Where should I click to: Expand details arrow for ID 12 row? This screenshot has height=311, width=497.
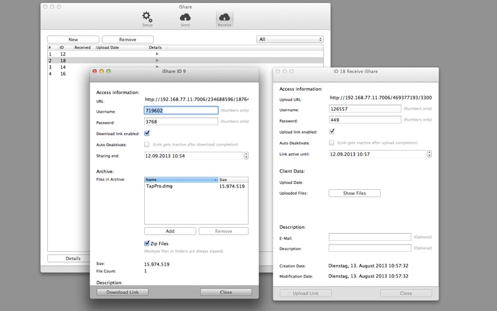[x=157, y=54]
